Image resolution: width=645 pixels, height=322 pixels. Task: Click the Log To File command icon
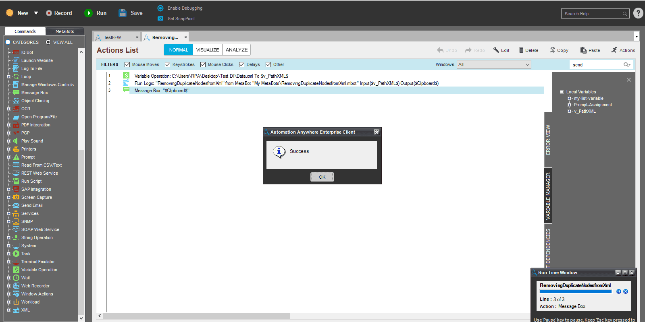(x=16, y=68)
